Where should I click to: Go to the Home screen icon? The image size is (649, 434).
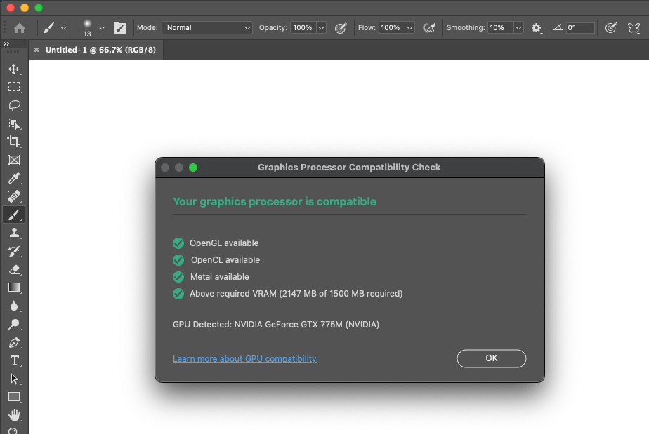click(20, 27)
